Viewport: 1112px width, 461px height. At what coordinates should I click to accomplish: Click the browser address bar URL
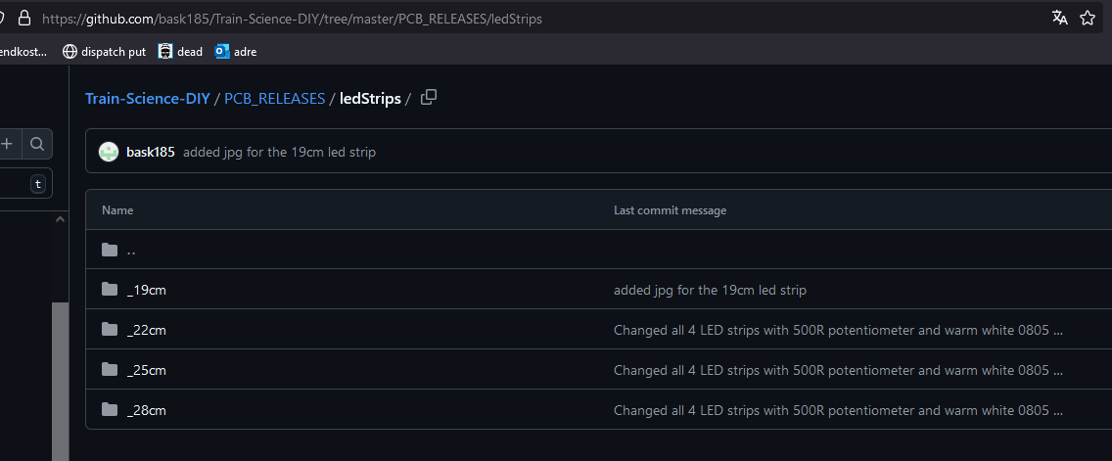292,20
